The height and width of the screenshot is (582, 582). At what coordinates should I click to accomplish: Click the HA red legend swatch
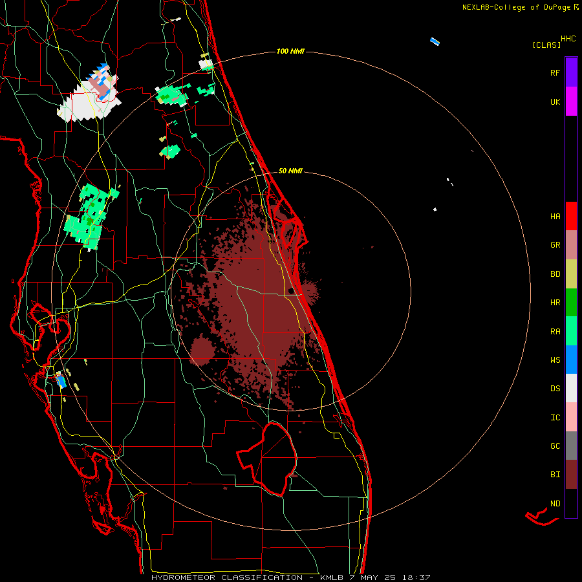tap(571, 216)
